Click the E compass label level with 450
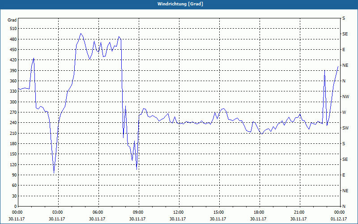This screenshot has width=358, height=224. (x=344, y=50)
